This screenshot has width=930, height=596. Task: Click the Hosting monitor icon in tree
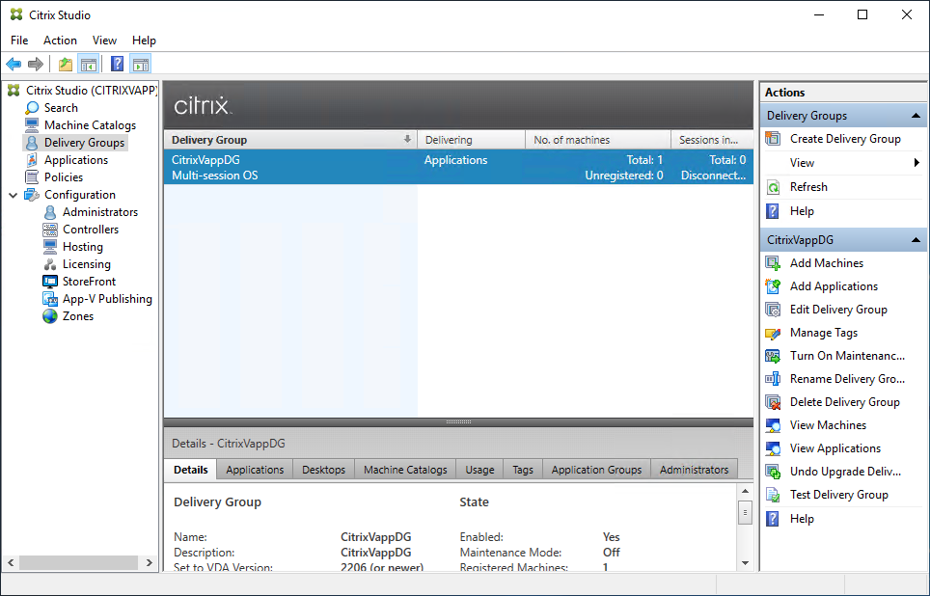[x=50, y=247]
